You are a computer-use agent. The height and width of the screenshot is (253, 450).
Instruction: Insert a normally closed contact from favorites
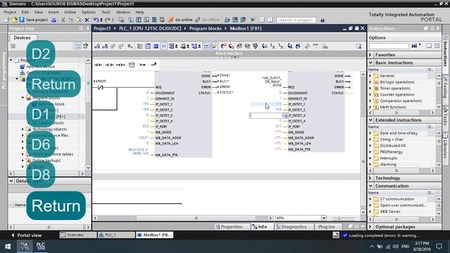point(110,65)
